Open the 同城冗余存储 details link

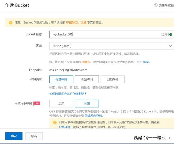click(93, 116)
